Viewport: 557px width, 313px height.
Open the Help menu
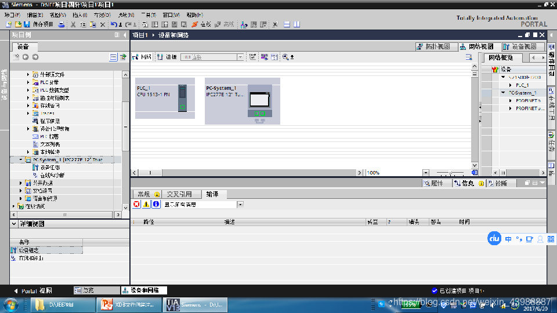195,15
